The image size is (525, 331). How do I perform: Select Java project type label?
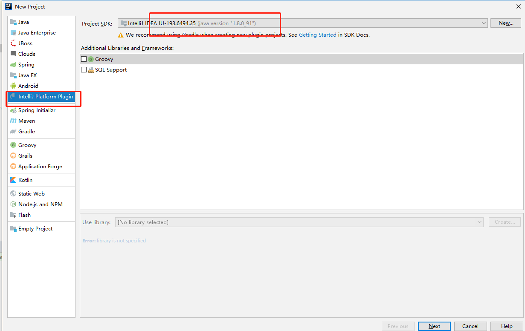23,22
